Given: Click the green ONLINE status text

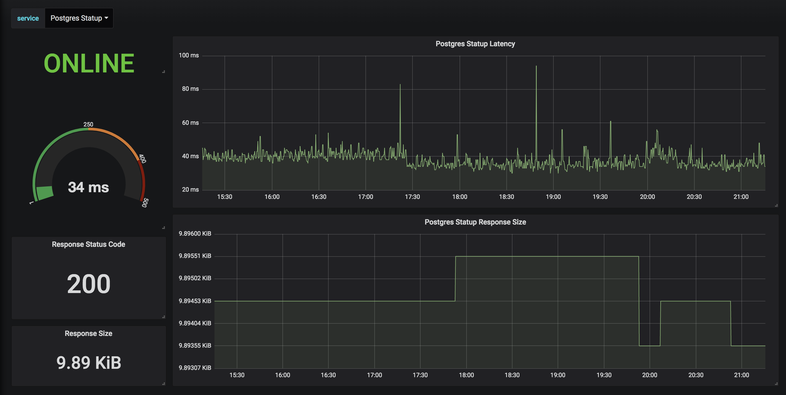Looking at the screenshot, I should pos(89,64).
